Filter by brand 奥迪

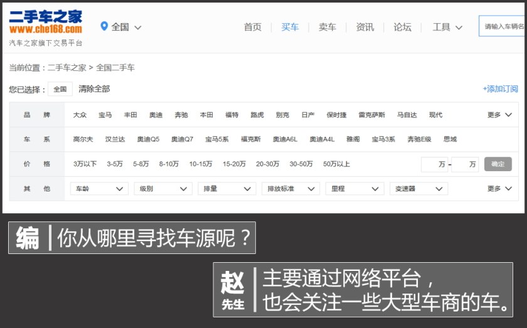(156, 115)
